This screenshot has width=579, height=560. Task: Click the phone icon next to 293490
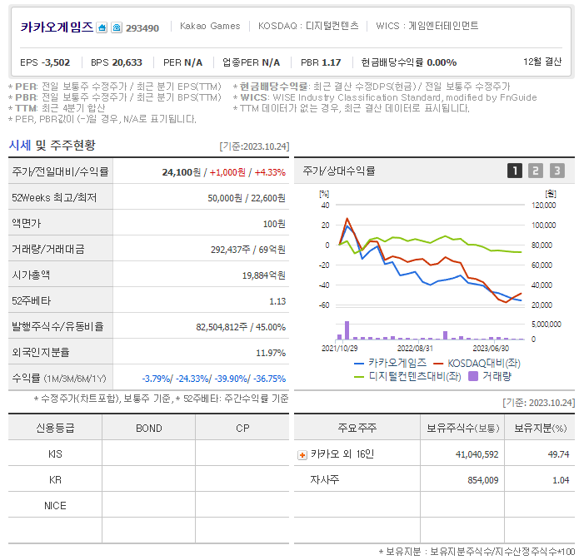[x=117, y=27]
